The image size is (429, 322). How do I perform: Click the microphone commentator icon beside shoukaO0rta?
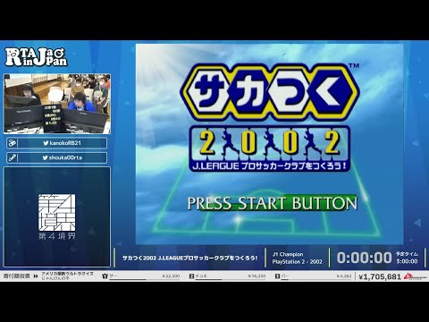[13, 157]
